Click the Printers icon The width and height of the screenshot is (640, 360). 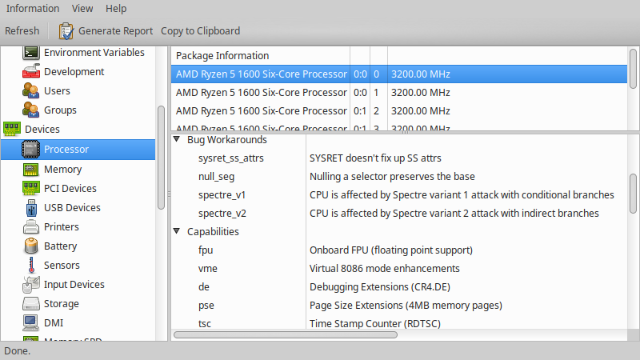tap(31, 226)
